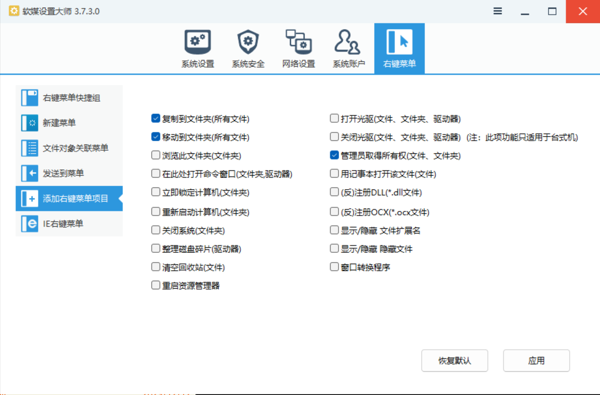
Task: Open 发送到菜单 sidebar item
Action: tap(69, 173)
